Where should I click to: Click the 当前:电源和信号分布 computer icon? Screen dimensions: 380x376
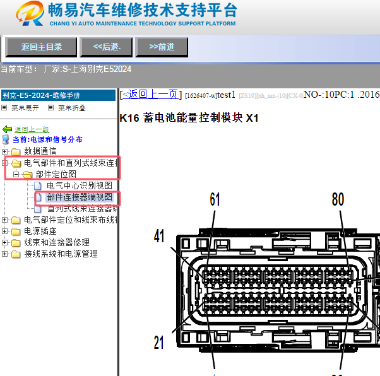click(6, 139)
